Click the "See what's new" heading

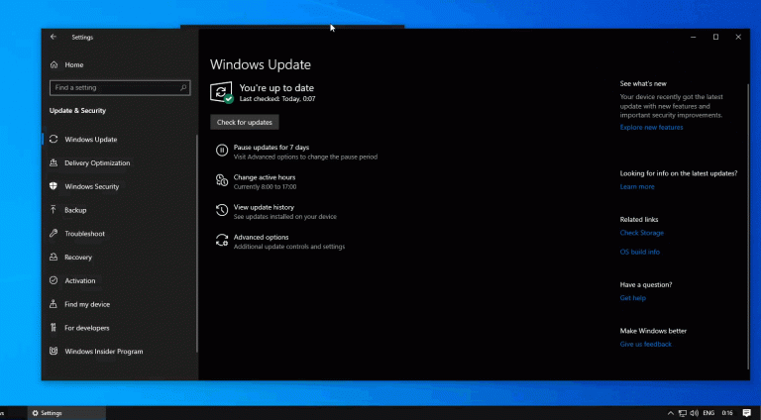point(643,83)
